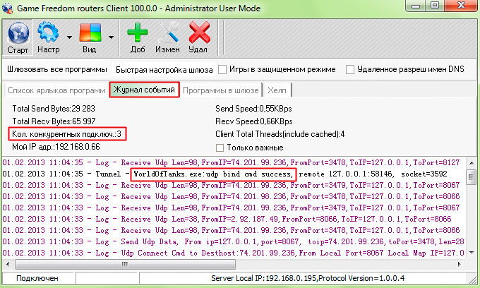Click Кол. конкурентных подключ.:3 text
The width and height of the screenshot is (480, 288).
point(67,134)
